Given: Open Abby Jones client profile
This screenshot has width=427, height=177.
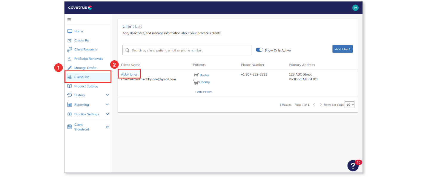Looking at the screenshot, I should coord(129,74).
